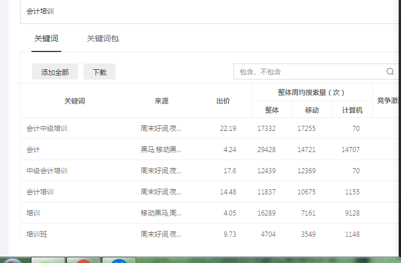The width and height of the screenshot is (401, 263).
Task: Click bid value 4.24
Action: 230,150
